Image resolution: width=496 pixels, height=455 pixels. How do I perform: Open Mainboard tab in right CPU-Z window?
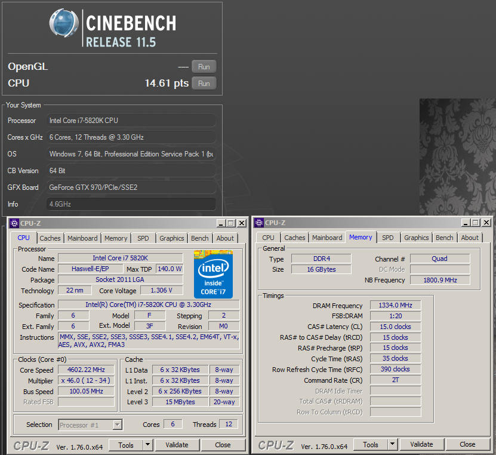pyautogui.click(x=328, y=238)
